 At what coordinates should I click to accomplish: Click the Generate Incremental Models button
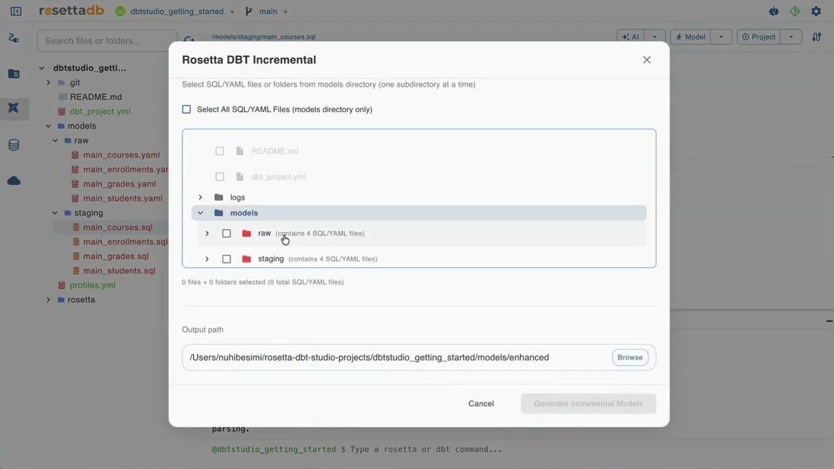click(588, 403)
